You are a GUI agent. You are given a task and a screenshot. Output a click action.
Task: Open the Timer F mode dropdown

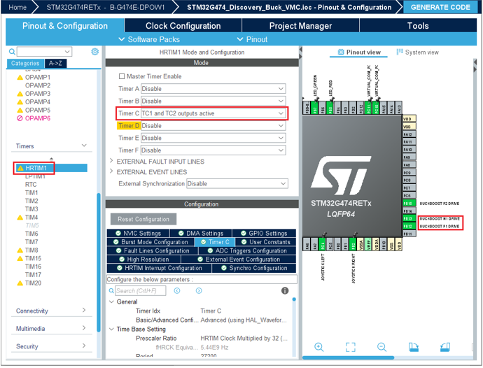tap(213, 150)
